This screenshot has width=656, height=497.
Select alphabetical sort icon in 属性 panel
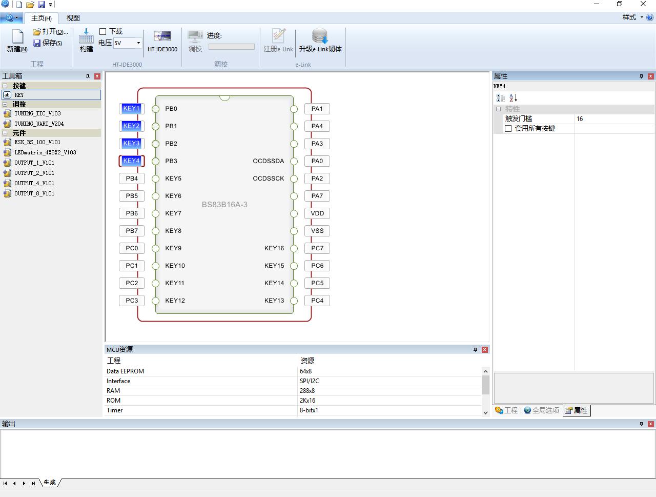514,97
